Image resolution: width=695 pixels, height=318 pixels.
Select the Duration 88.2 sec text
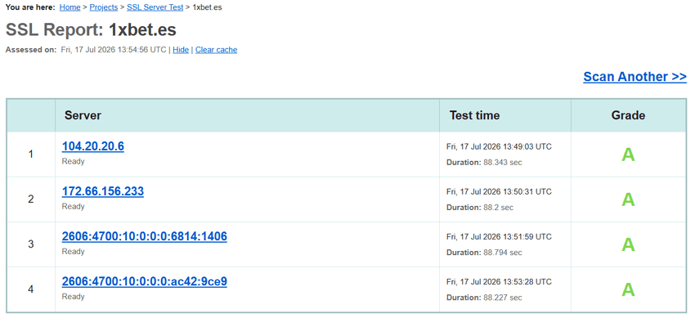[x=480, y=208]
